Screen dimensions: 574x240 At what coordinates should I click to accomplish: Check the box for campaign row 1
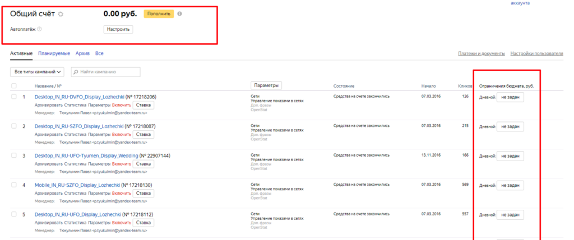(14, 97)
